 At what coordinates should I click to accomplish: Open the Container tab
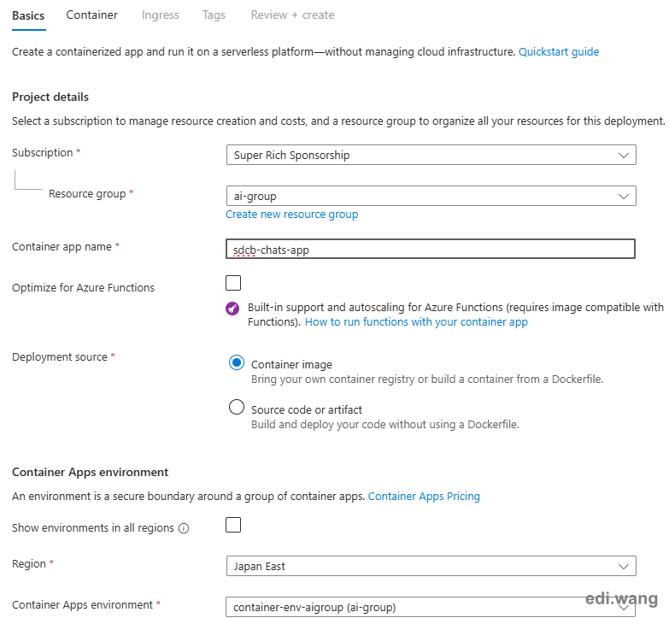tap(91, 15)
